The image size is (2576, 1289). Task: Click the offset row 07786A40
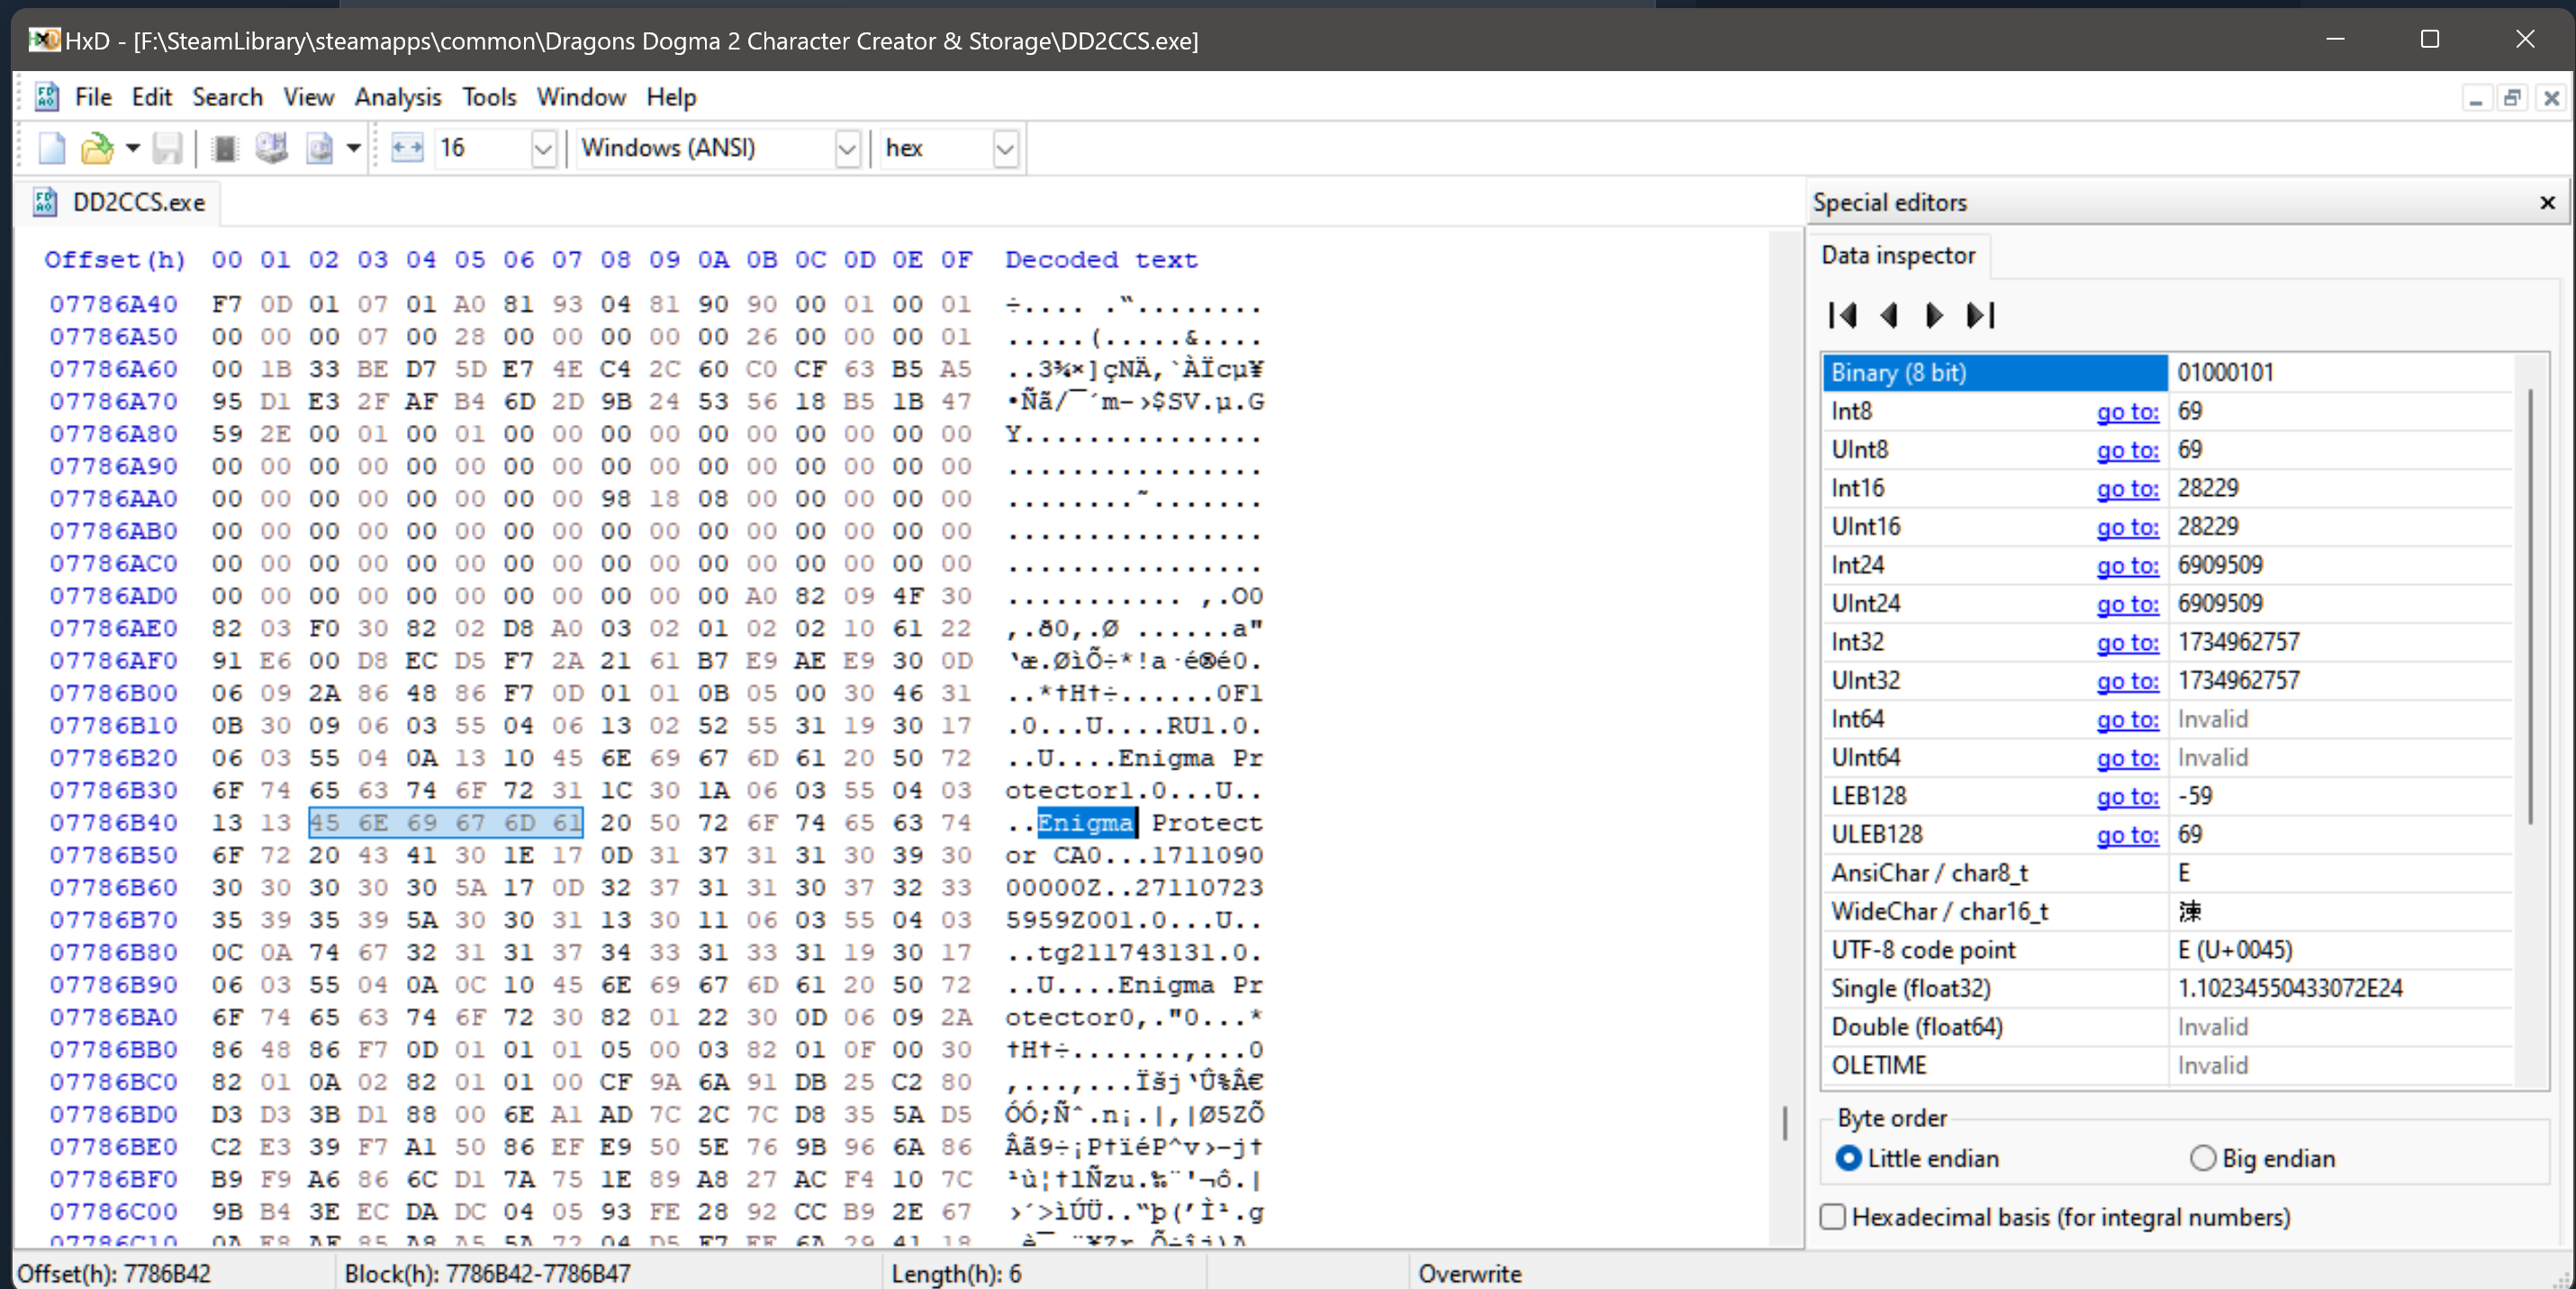coord(113,304)
